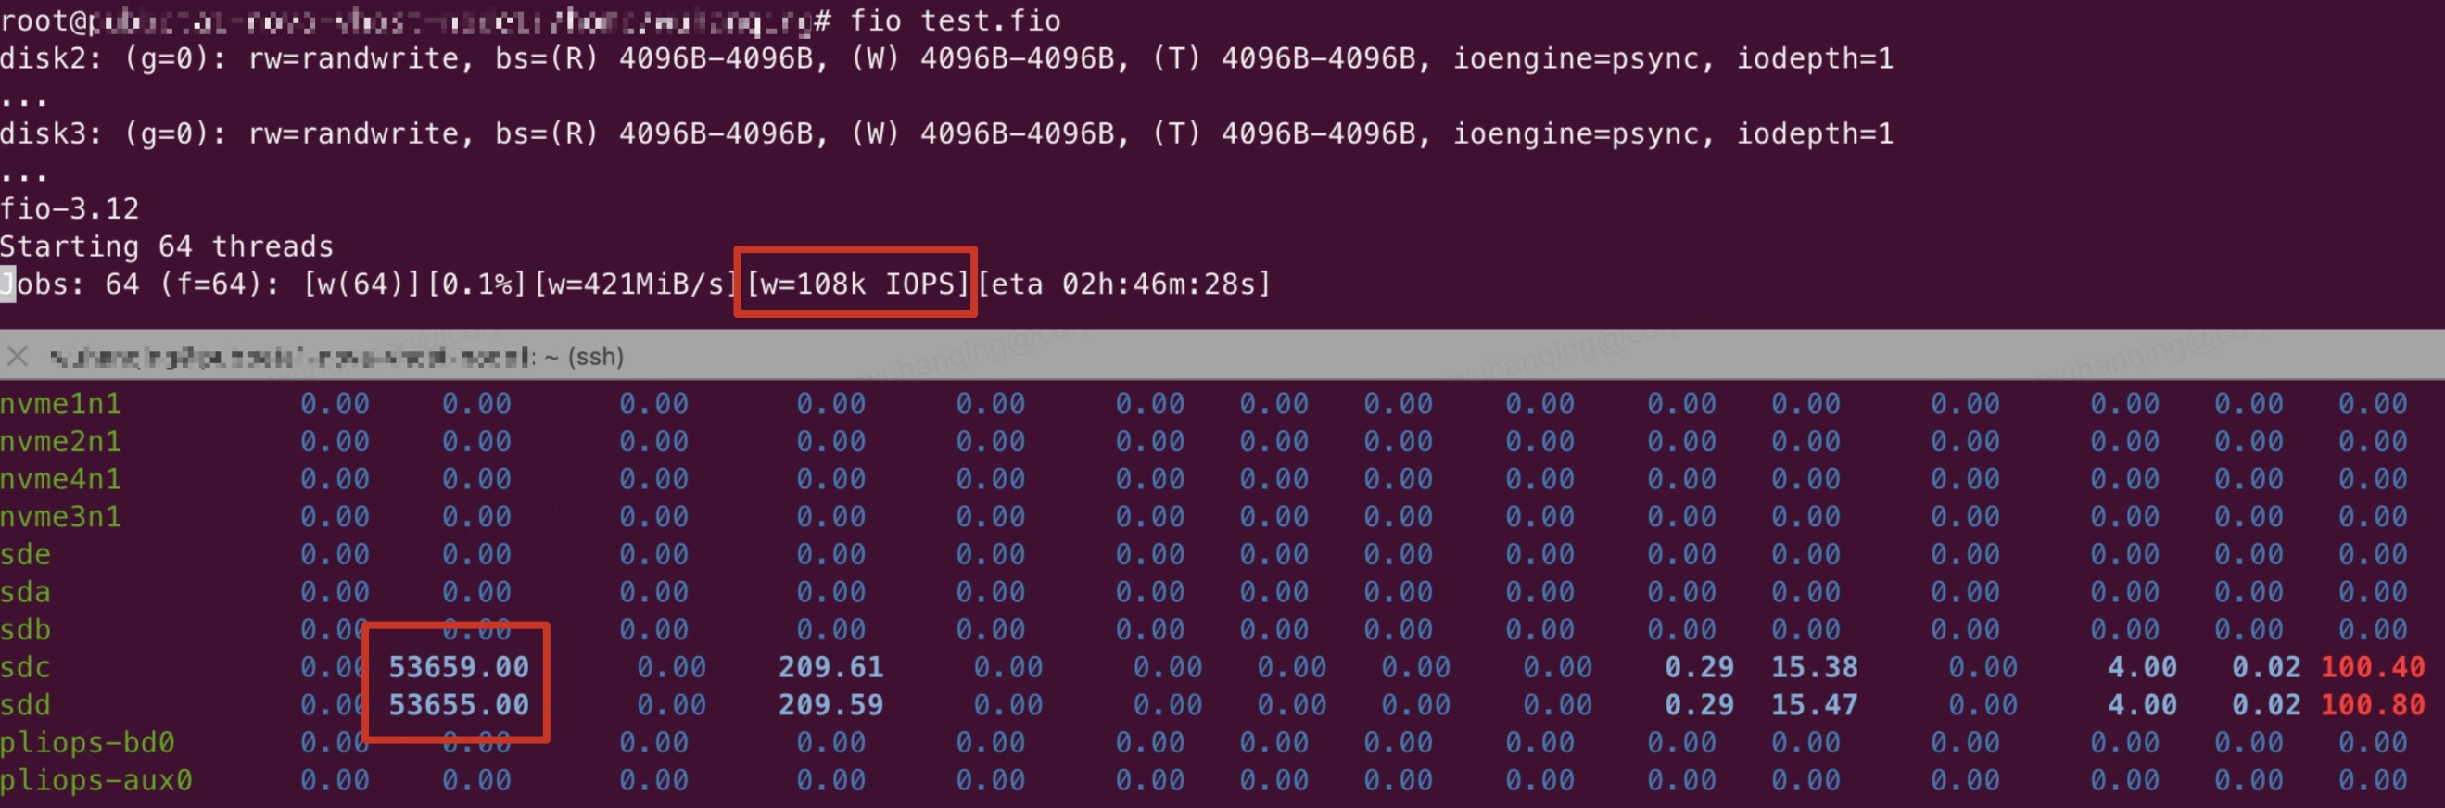Click the 0.02 value in sdd row
2445x808 pixels.
tap(2265, 705)
